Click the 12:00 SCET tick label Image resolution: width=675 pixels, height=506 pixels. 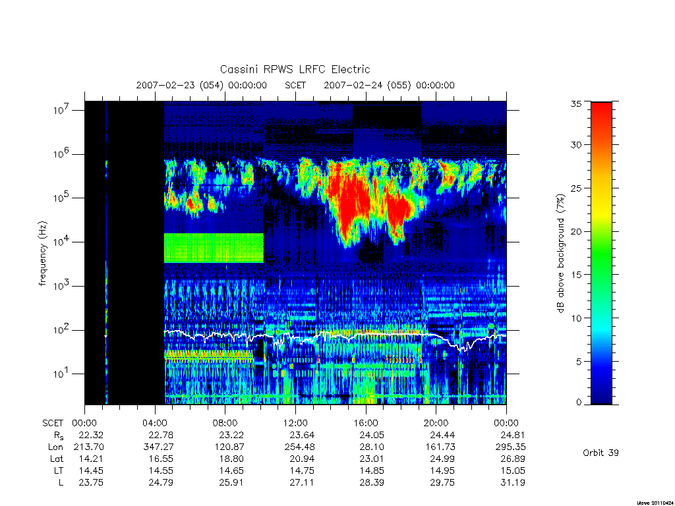[295, 423]
